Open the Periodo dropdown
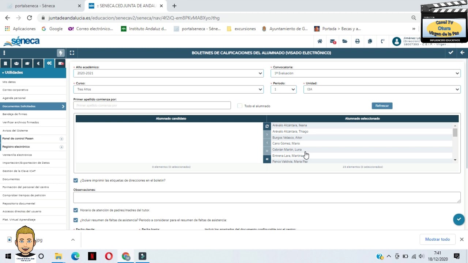Image resolution: width=468 pixels, height=263 pixels. point(283,89)
